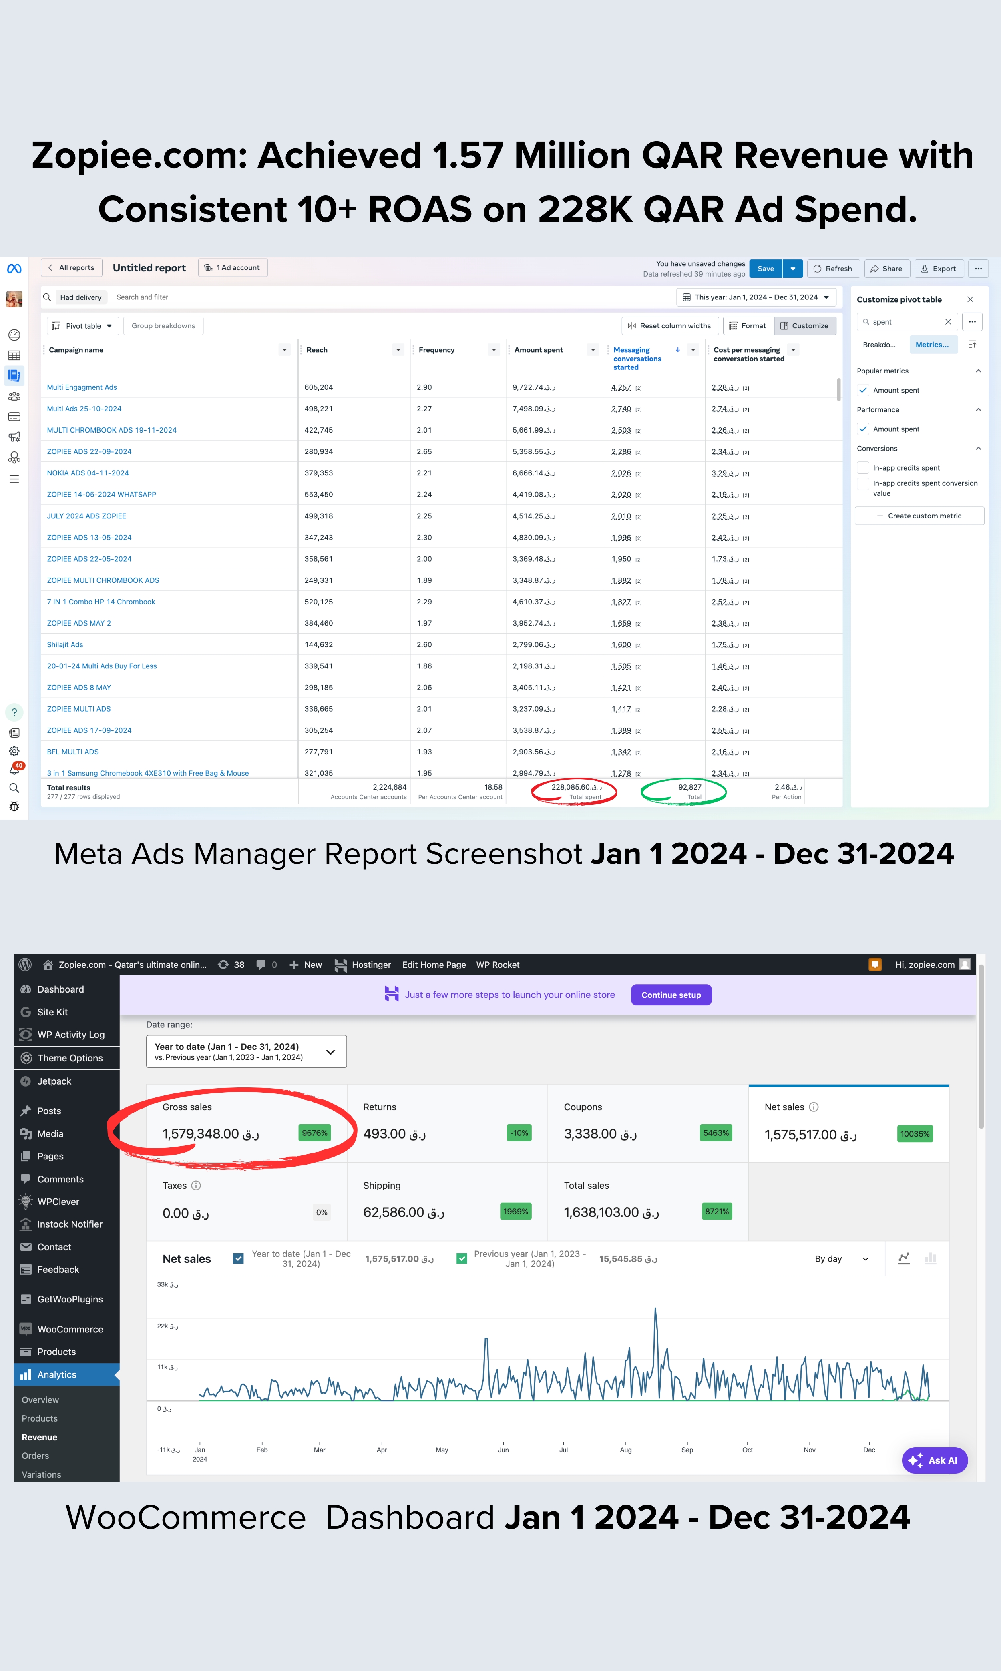
Task: Check In-app credits spent conversion value checkbox
Action: click(863, 484)
